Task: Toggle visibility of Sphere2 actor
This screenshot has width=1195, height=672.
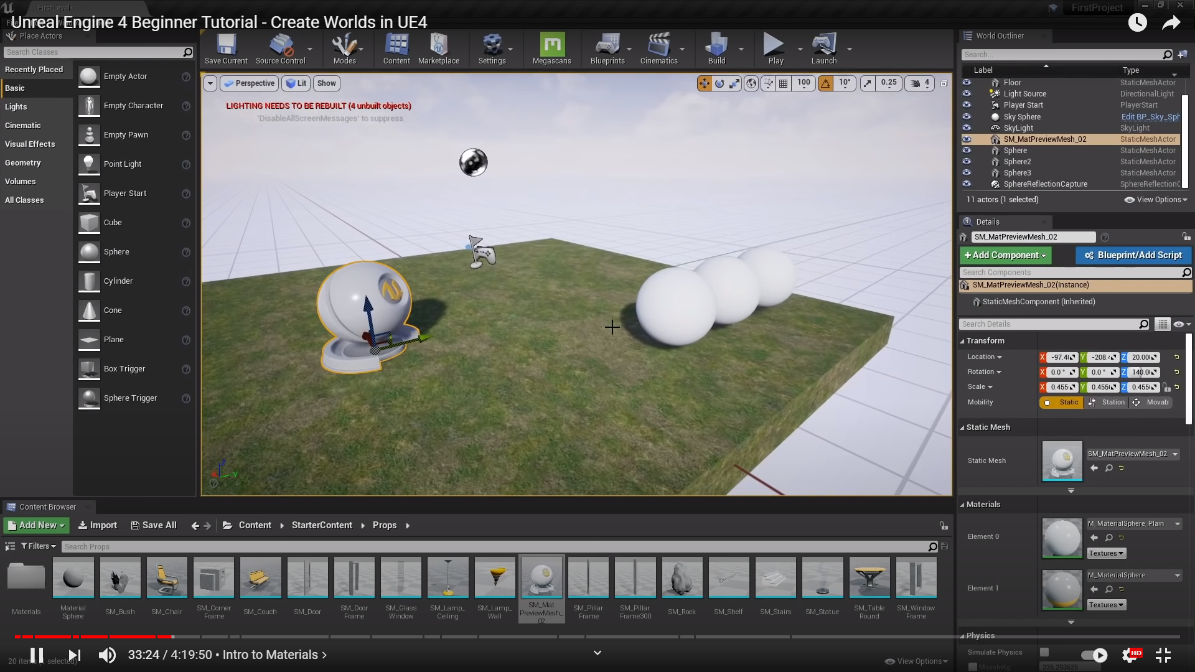Action: pyautogui.click(x=967, y=162)
